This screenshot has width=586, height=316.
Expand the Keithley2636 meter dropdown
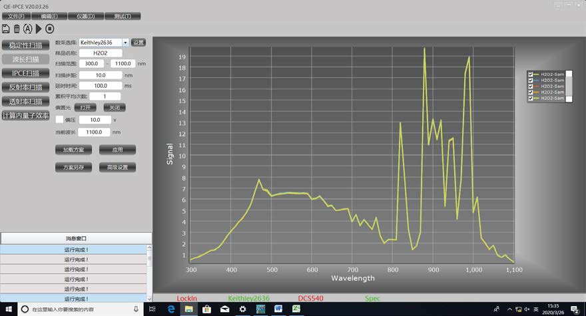(x=125, y=43)
